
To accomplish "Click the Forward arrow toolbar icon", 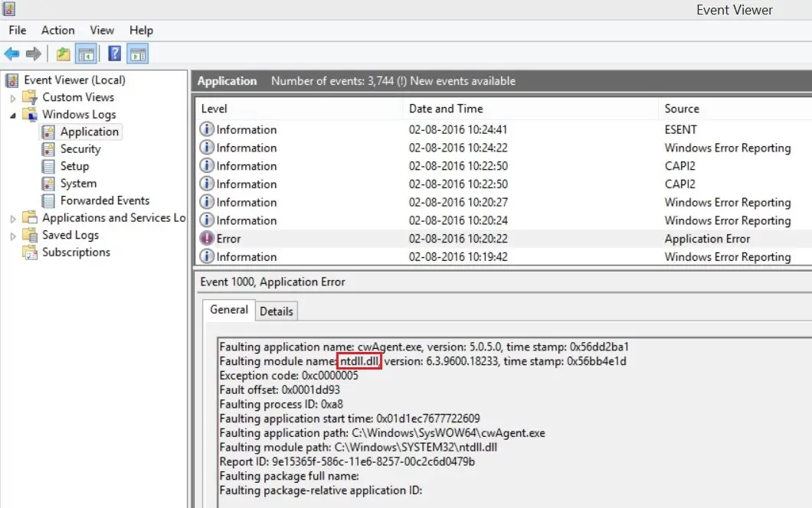I will 34,54.
